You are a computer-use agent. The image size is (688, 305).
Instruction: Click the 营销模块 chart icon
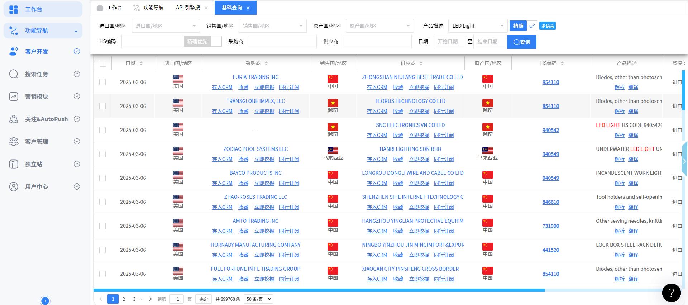point(14,97)
